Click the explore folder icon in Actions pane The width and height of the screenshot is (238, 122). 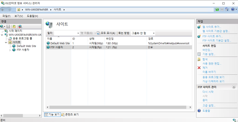(x=199, y=59)
